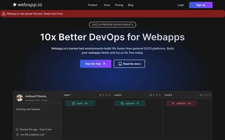Click the Harness announcement banner text
The image size is (225, 140).
tap(35, 14)
